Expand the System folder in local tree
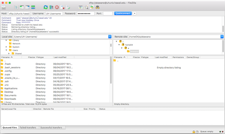Image resolution: width=225 pixels, height=134 pixels. (x=6, y=47)
